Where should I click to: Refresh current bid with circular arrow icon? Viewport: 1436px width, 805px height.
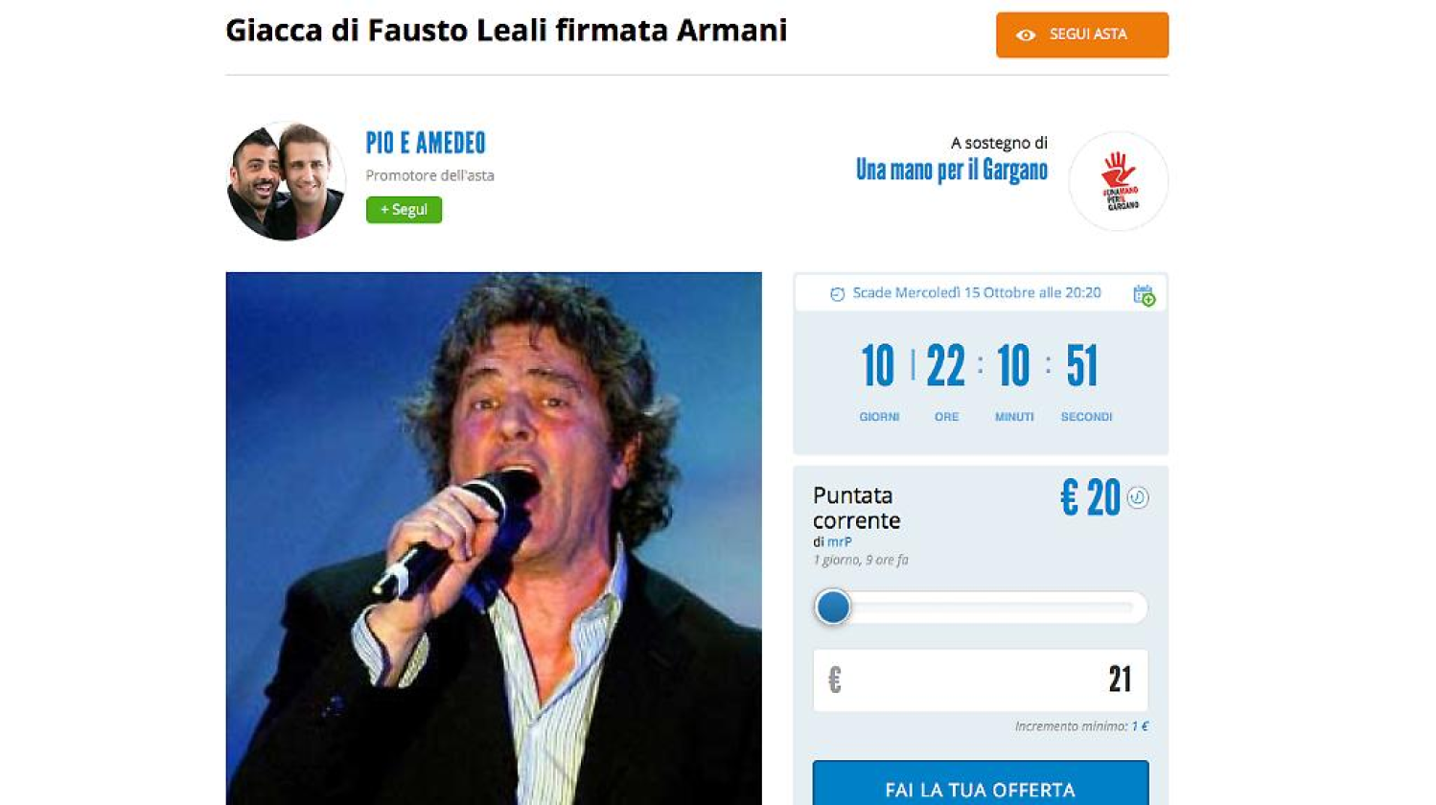(x=1138, y=497)
